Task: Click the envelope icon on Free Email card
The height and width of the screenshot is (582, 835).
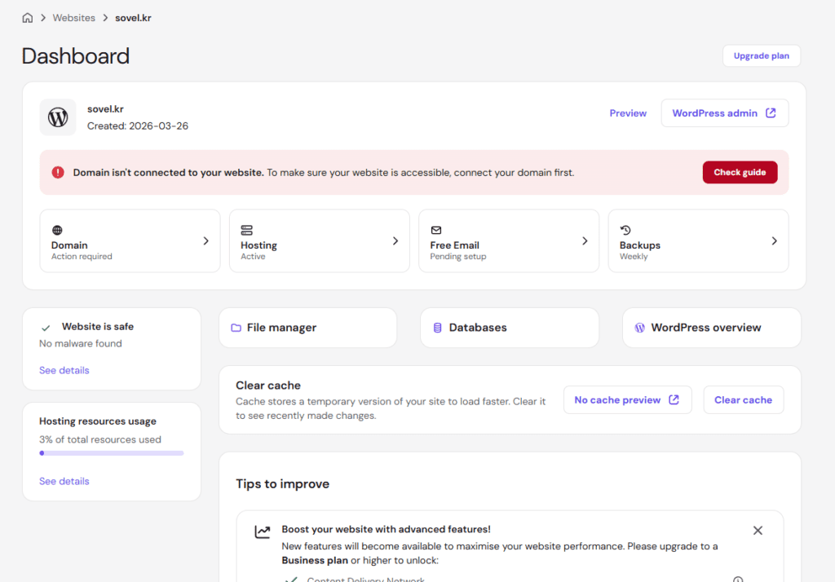Action: (x=436, y=230)
